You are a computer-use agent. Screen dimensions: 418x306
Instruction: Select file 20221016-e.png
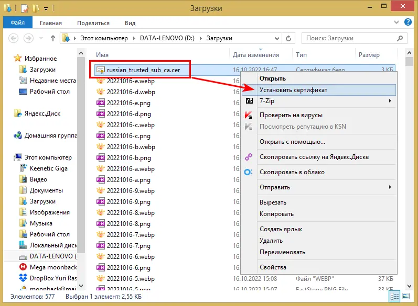pyautogui.click(x=128, y=103)
